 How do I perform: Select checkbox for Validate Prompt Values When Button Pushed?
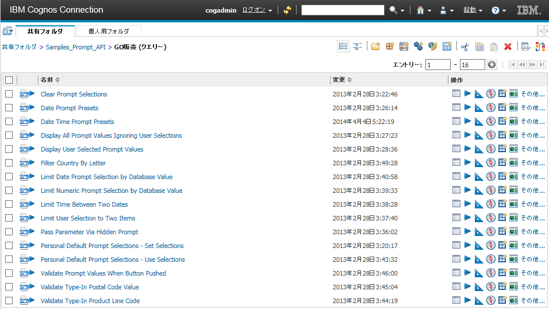click(x=9, y=273)
